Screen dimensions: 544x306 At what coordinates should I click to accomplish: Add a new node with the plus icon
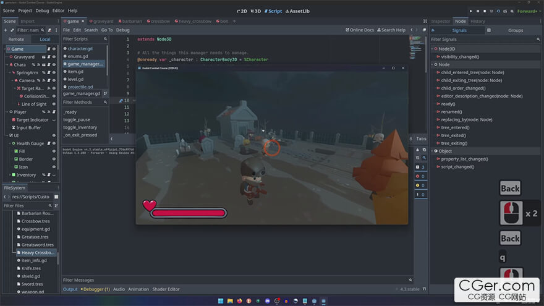6,30
